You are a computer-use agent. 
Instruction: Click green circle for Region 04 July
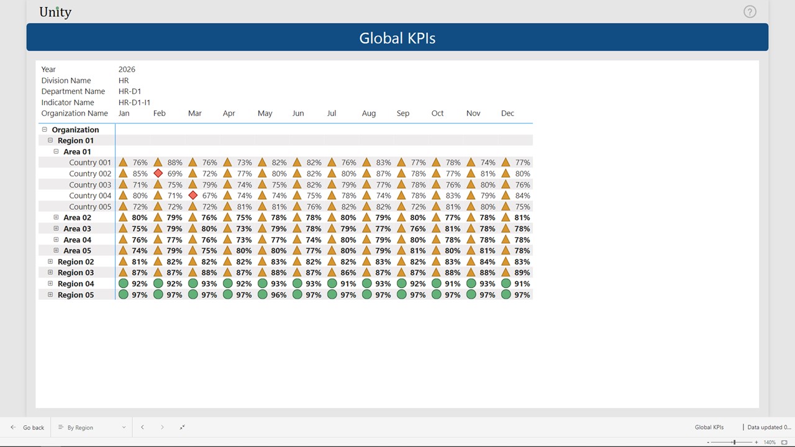click(x=332, y=284)
